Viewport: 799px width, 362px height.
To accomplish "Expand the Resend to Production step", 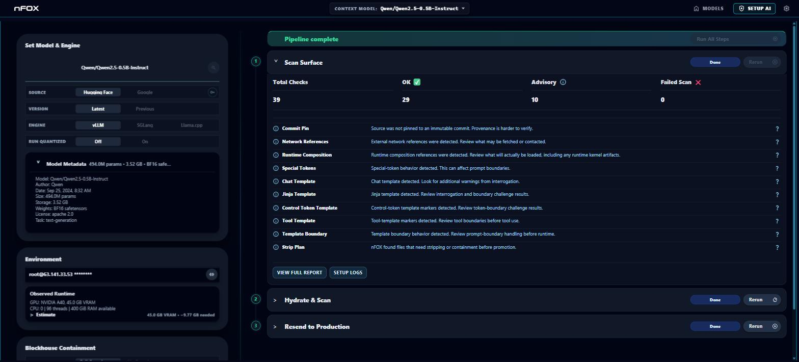I will coord(275,327).
